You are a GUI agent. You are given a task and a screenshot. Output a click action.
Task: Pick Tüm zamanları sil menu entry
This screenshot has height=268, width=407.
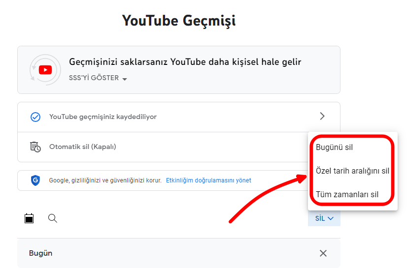coord(347,194)
